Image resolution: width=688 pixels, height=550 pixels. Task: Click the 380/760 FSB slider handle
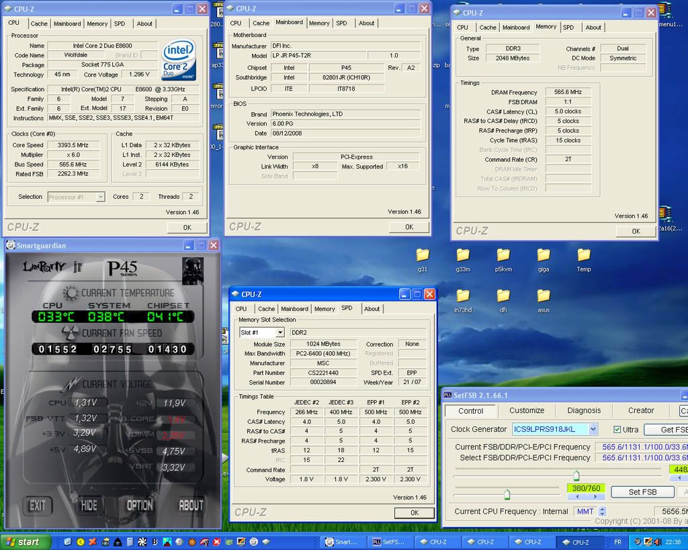pos(507,494)
